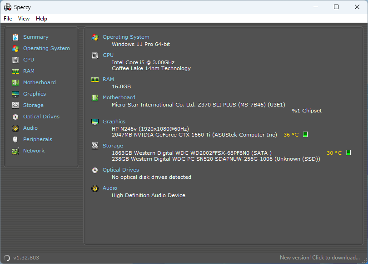Switch to the CPU section in sidebar
This screenshot has width=368, height=264.
click(x=29, y=60)
